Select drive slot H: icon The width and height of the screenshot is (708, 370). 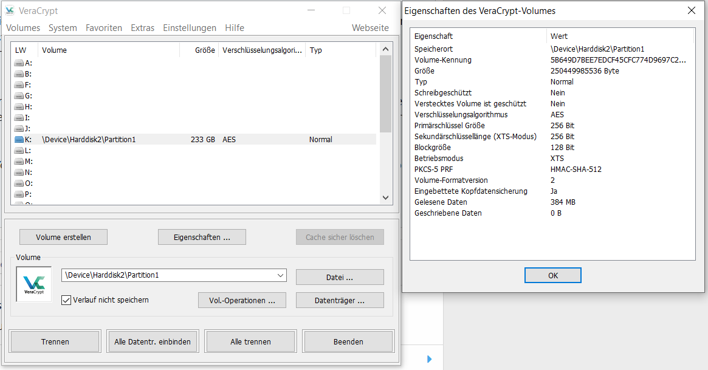pos(19,106)
